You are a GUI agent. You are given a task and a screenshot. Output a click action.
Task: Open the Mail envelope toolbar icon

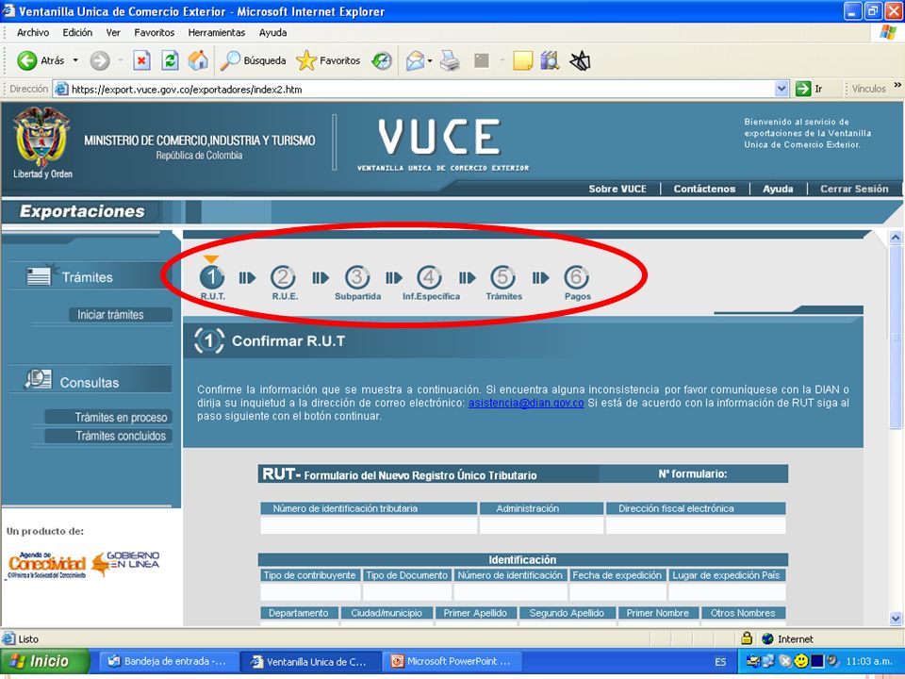point(415,60)
